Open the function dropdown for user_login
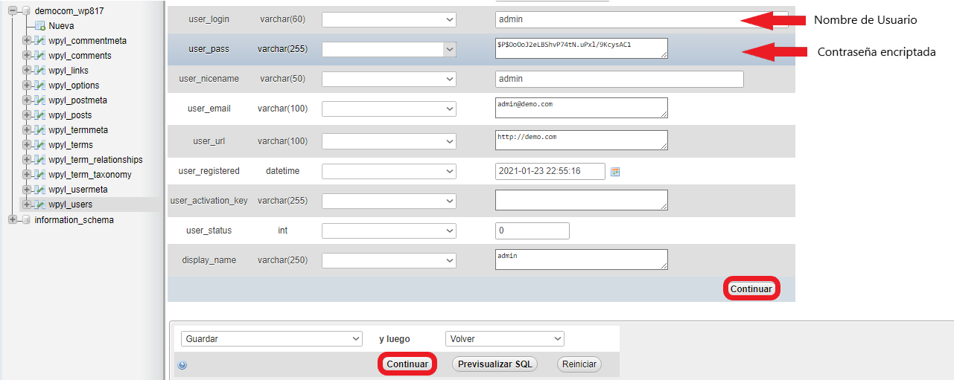954x380 pixels. point(389,19)
